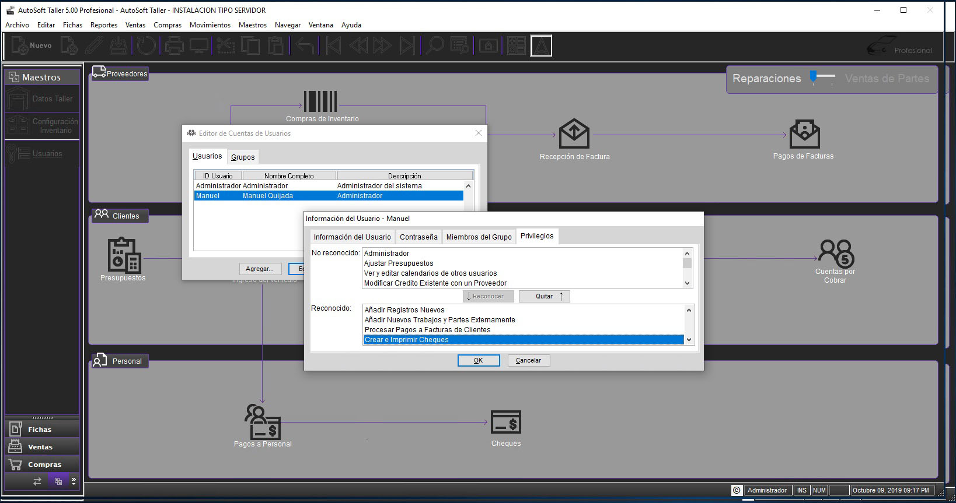
Task: Click the No reconocido list scroll-up arrow
Action: point(687,254)
